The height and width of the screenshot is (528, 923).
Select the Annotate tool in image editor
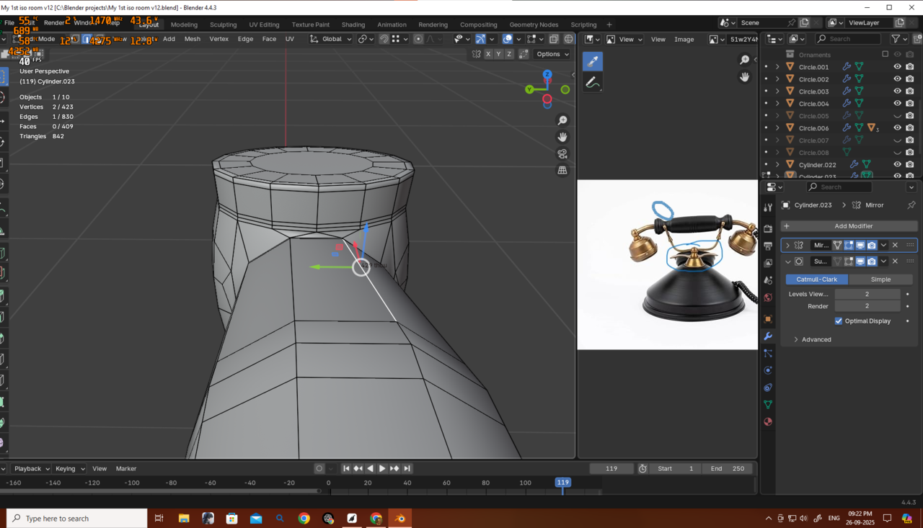(x=593, y=83)
